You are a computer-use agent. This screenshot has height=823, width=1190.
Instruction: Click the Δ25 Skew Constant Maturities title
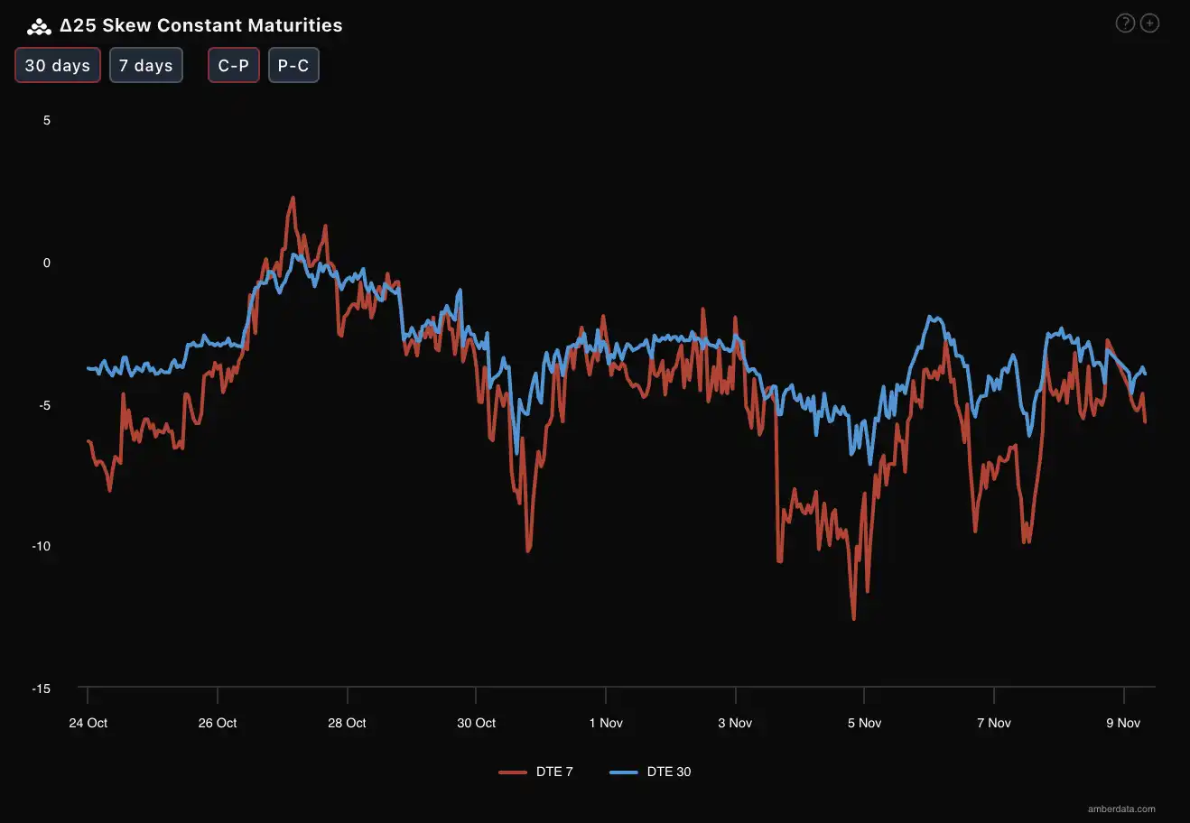(x=201, y=25)
